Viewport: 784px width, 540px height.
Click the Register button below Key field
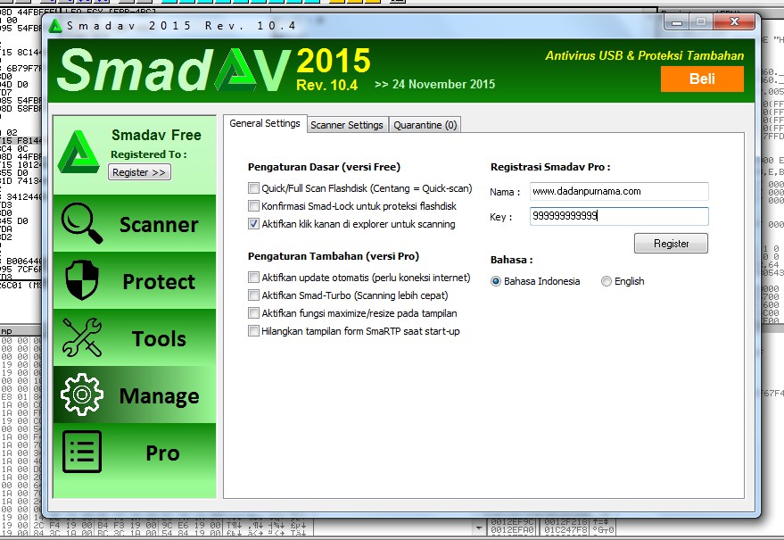point(671,244)
